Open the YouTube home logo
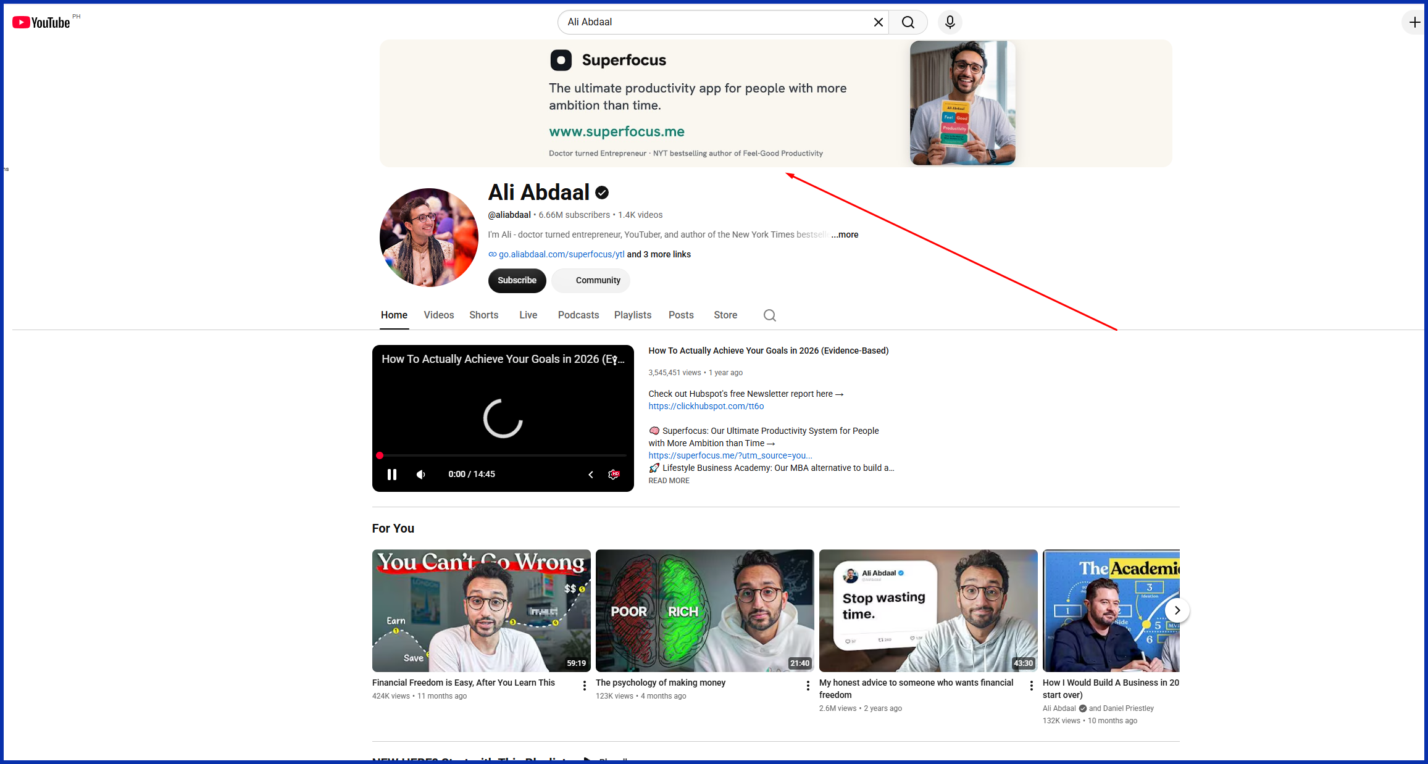The image size is (1428, 764). 41,22
